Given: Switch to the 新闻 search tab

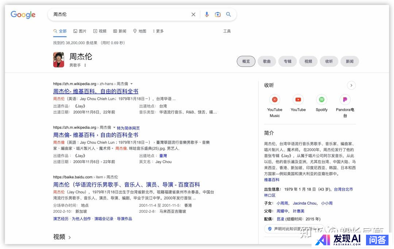Looking at the screenshot, I should [x=120, y=31].
